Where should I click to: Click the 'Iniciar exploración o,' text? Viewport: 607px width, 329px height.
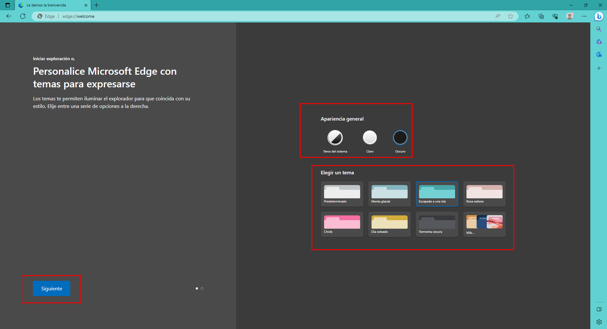[54, 59]
